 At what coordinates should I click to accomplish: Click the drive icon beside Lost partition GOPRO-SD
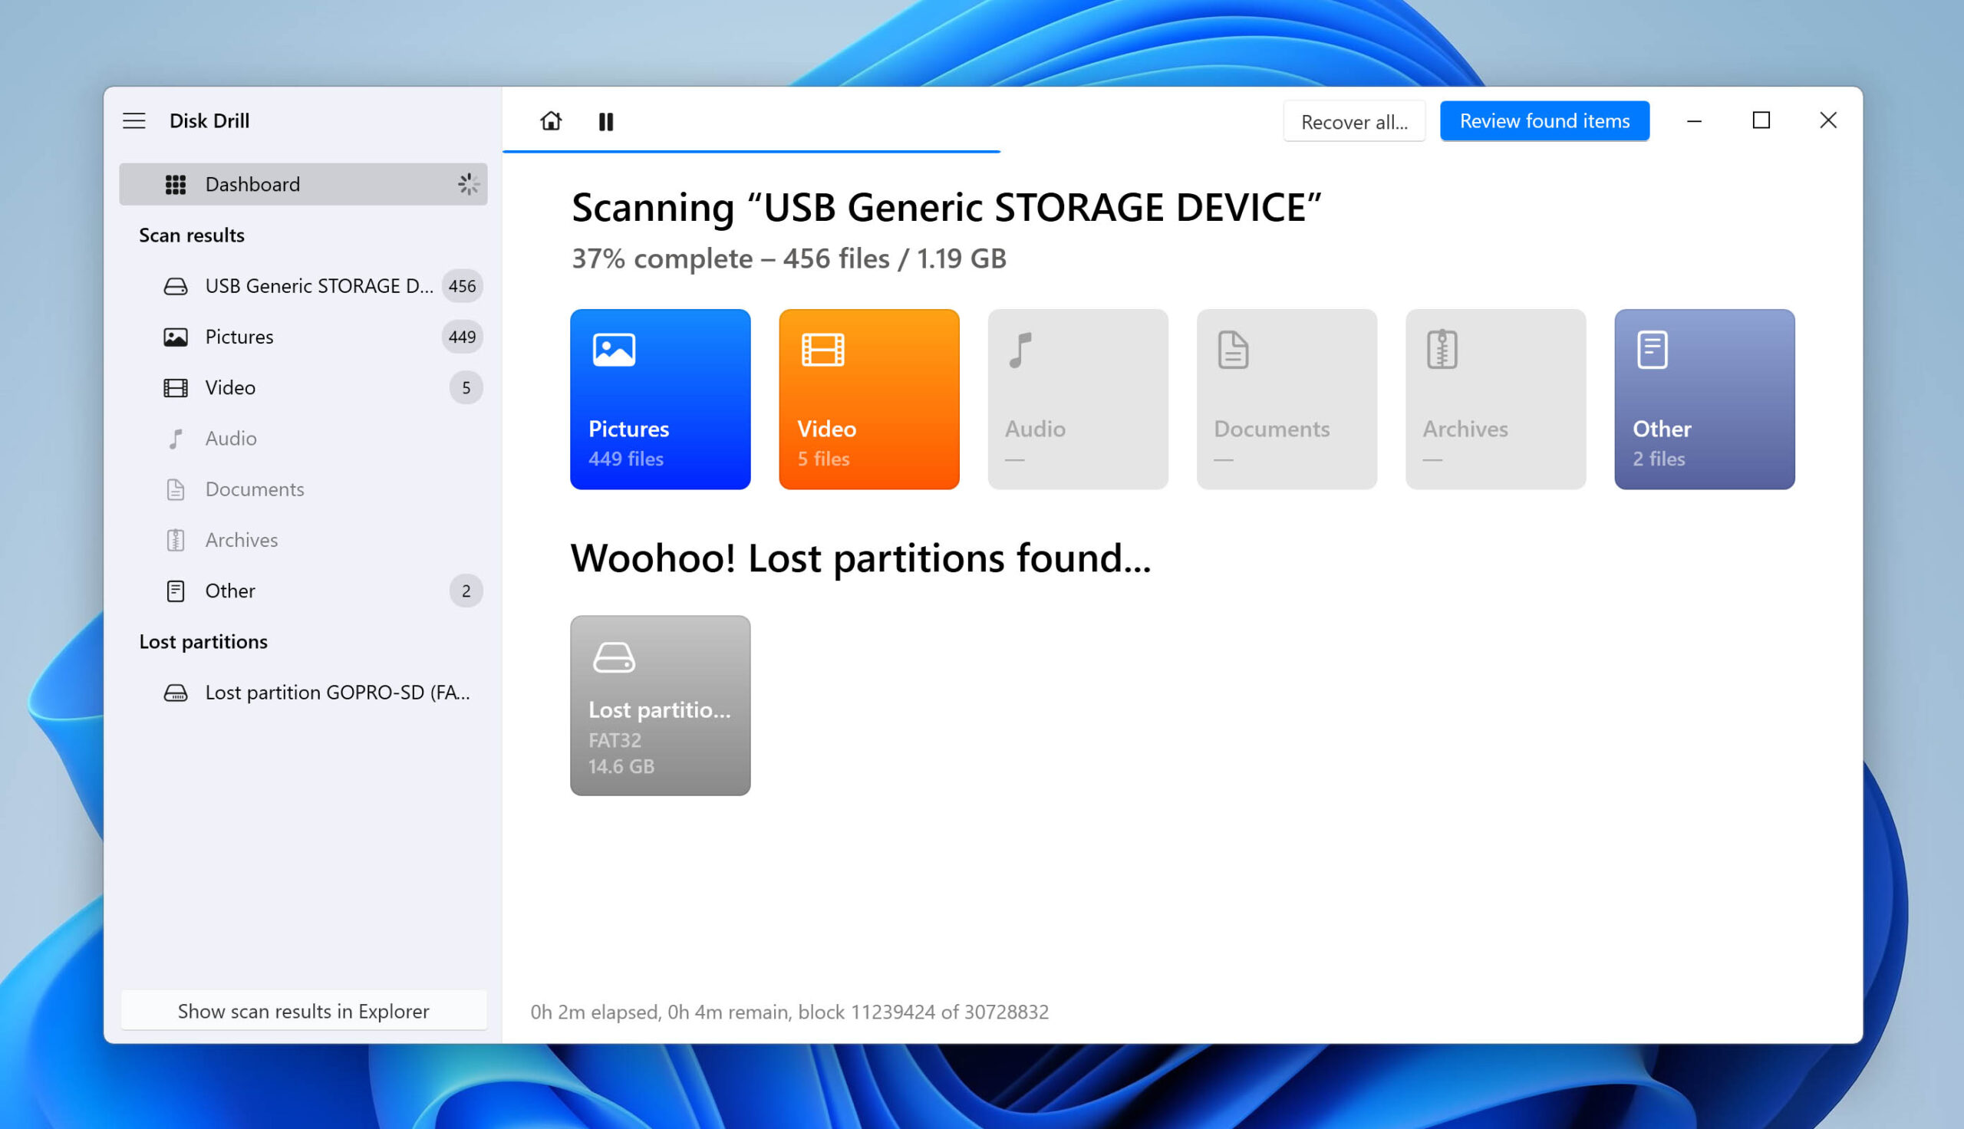176,693
